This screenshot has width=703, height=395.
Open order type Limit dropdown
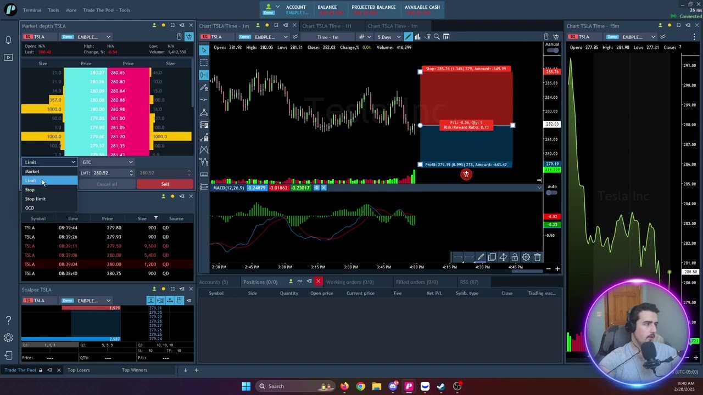tap(49, 162)
